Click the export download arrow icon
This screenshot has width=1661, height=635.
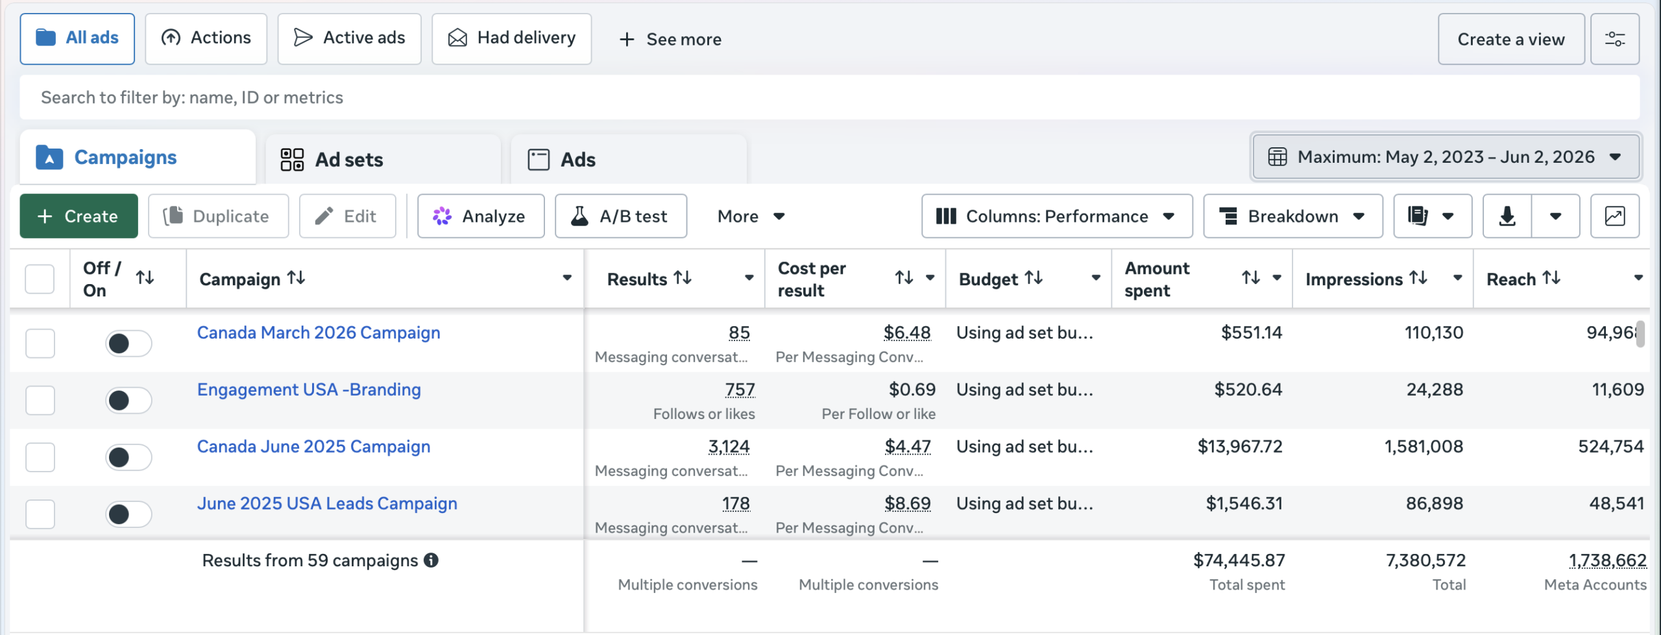tap(1507, 216)
